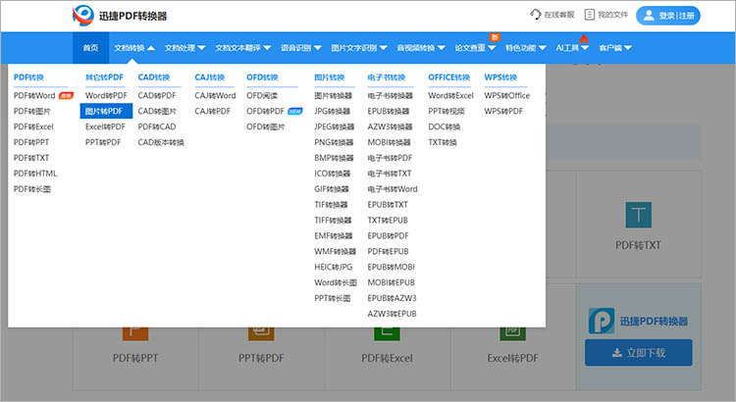Expand the 特色功能 dropdown
The image size is (736, 402).
(526, 48)
